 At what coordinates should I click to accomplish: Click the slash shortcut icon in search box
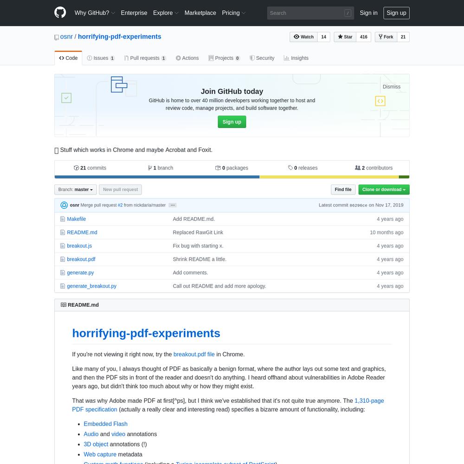pyautogui.click(x=348, y=13)
